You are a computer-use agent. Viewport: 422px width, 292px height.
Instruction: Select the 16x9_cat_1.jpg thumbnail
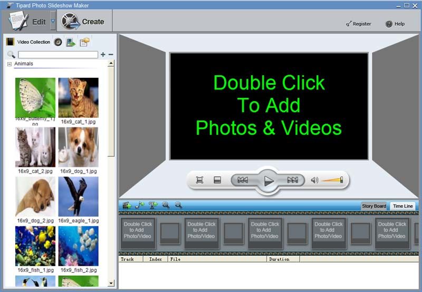pos(78,98)
